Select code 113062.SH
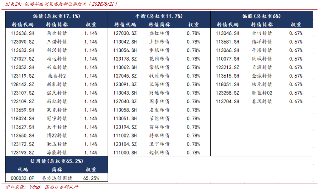The image size is (319, 191). click(x=125, y=67)
